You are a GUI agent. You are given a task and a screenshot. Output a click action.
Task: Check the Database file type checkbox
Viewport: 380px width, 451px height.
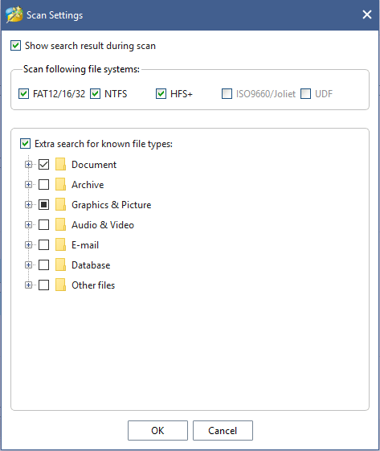pos(43,265)
